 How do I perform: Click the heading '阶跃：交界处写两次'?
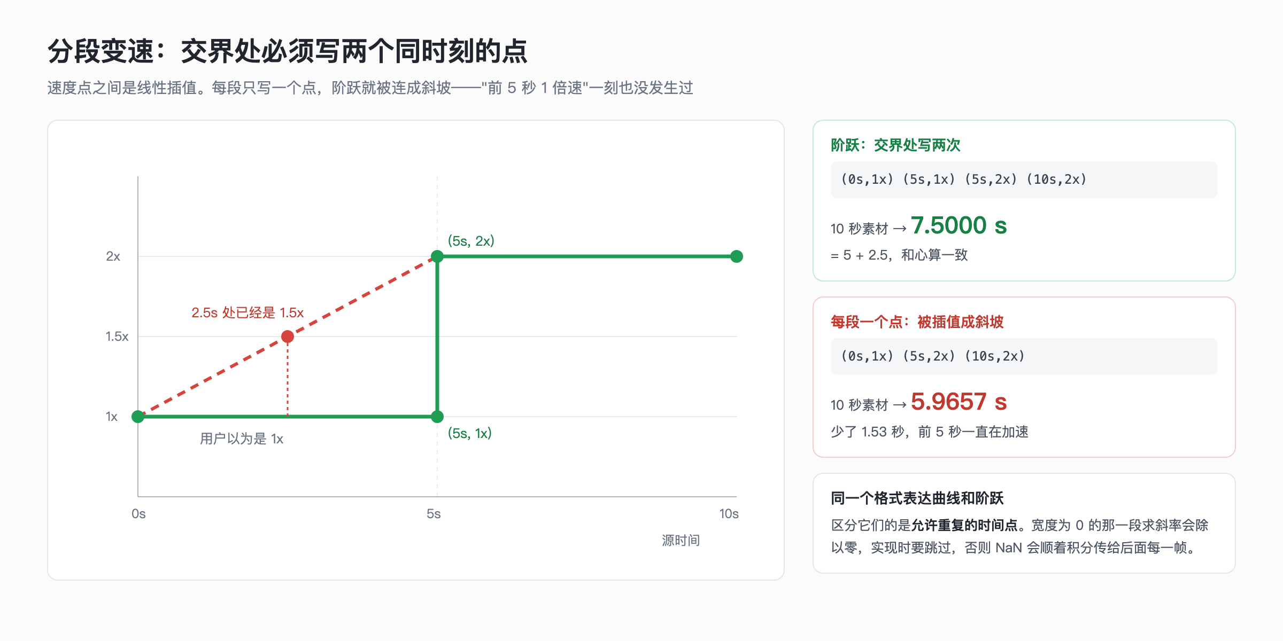tap(895, 145)
